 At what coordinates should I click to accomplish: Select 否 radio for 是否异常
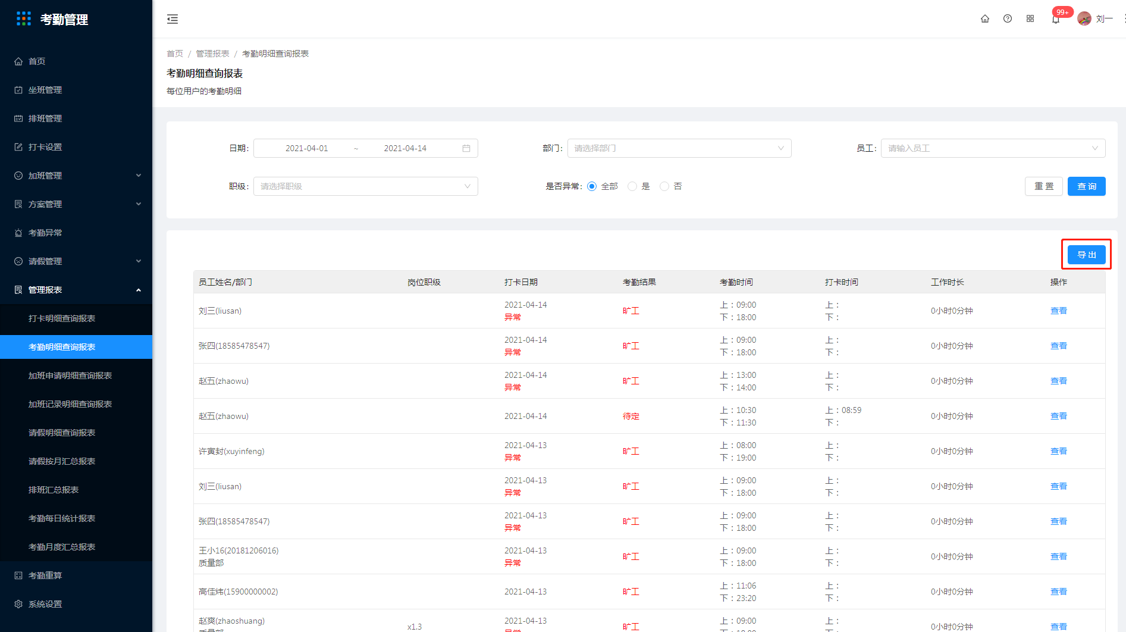(664, 186)
